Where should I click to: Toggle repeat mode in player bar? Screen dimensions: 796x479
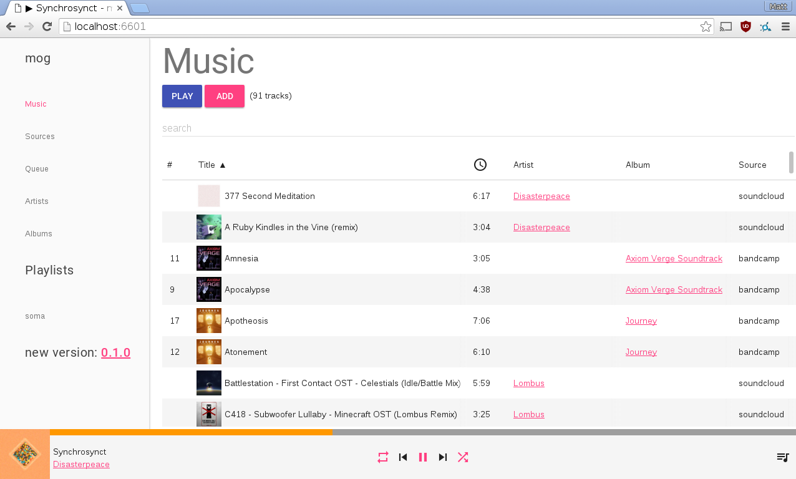tap(383, 457)
